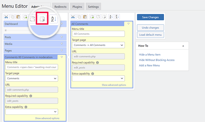Click the Undo changes button
Screen dimensions: 205x122
[150, 28]
